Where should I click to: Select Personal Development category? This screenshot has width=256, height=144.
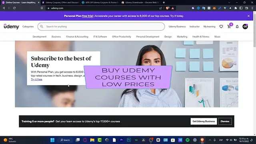148,37
